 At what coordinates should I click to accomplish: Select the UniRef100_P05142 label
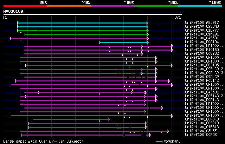pos(202,80)
